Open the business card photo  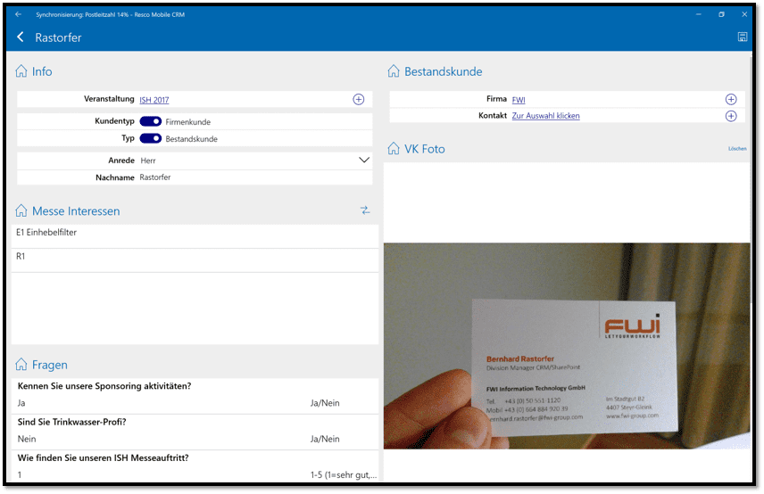pyautogui.click(x=567, y=346)
